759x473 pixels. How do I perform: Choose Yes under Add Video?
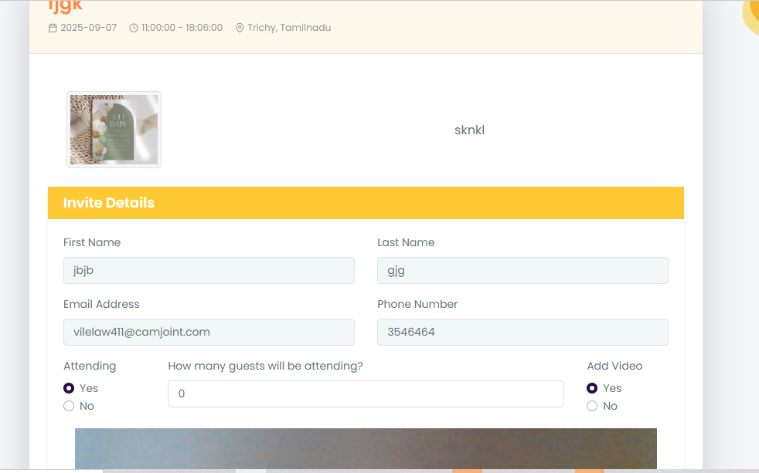point(592,388)
